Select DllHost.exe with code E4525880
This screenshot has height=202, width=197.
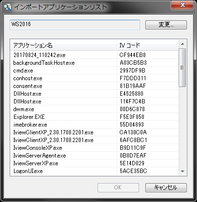(94, 94)
